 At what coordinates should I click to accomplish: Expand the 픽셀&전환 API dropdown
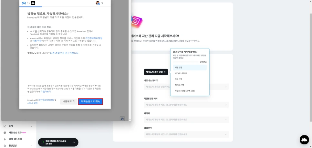[x=186, y=105]
